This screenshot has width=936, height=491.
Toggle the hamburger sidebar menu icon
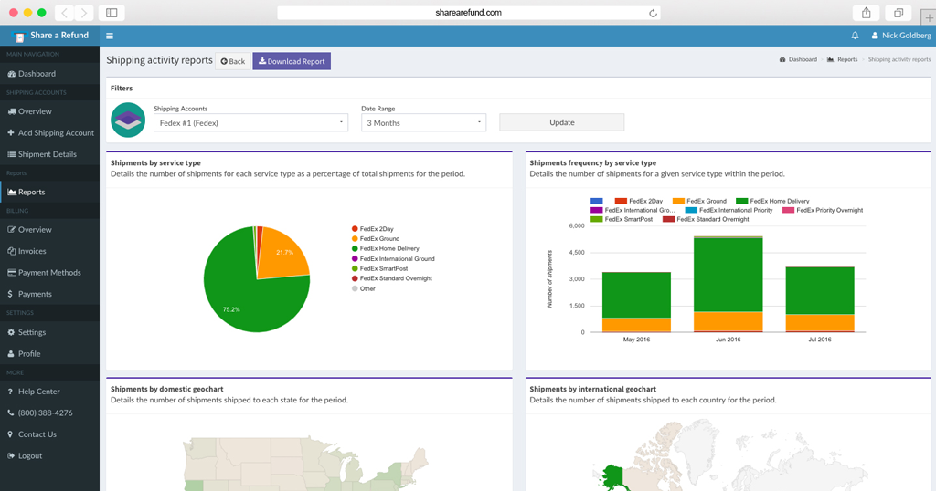click(110, 36)
